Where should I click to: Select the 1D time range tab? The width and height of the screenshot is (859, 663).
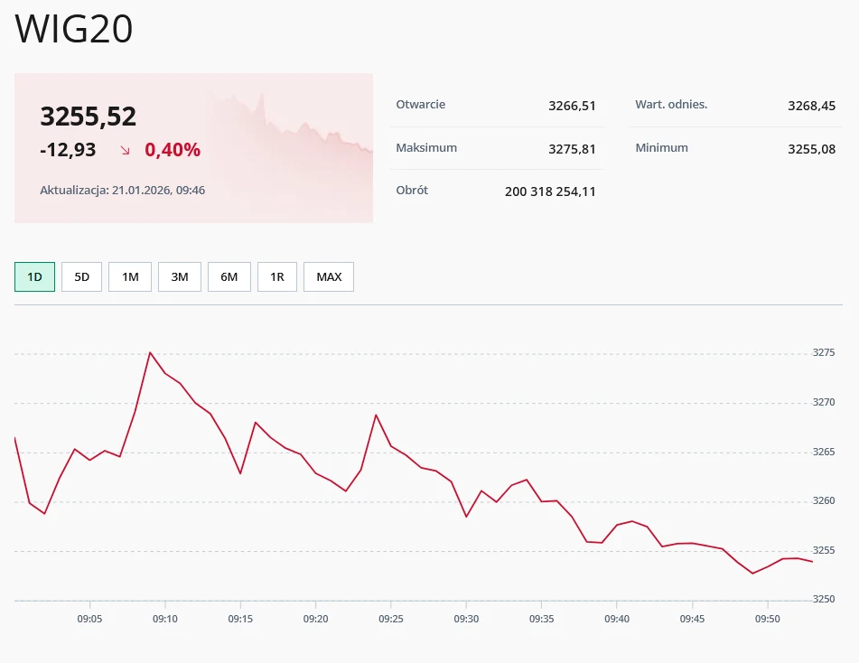[34, 277]
